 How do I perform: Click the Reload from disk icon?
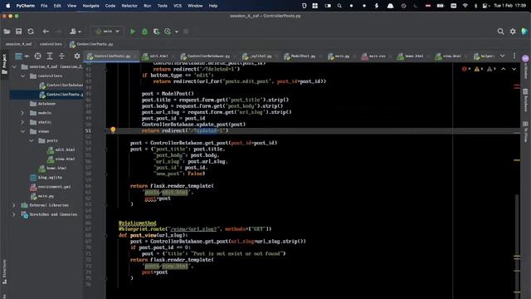(31, 32)
